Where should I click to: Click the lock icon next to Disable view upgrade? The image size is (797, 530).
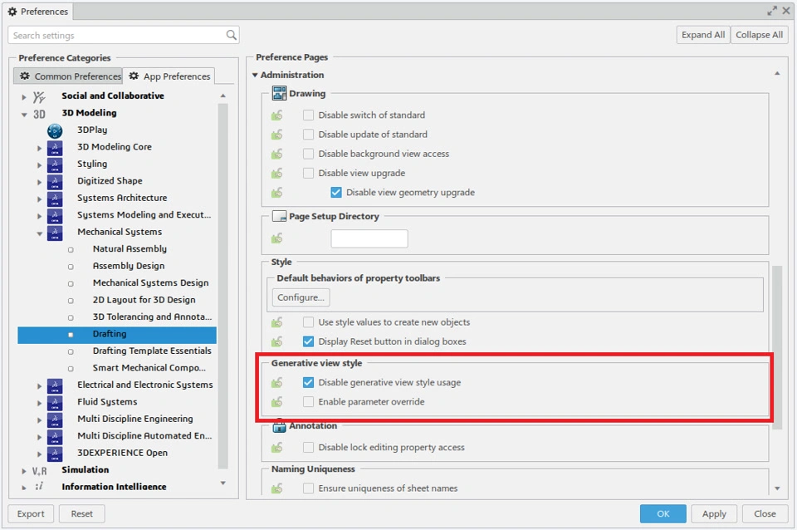(x=277, y=174)
